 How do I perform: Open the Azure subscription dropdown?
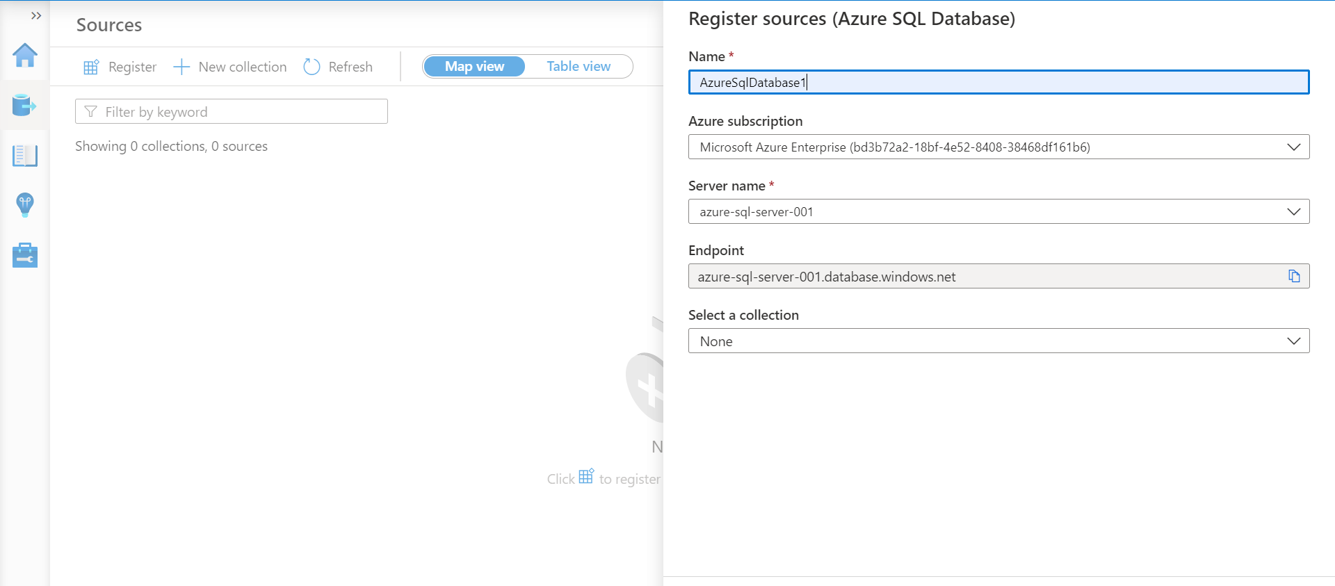point(998,147)
